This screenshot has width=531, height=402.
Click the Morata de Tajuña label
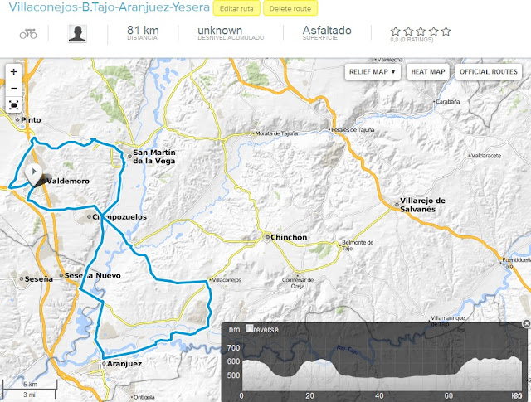click(276, 133)
